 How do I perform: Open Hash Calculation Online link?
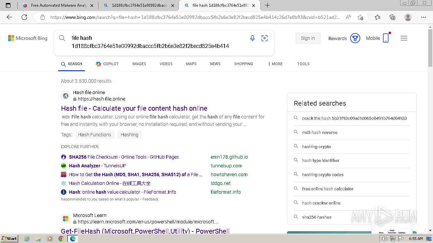point(110,183)
